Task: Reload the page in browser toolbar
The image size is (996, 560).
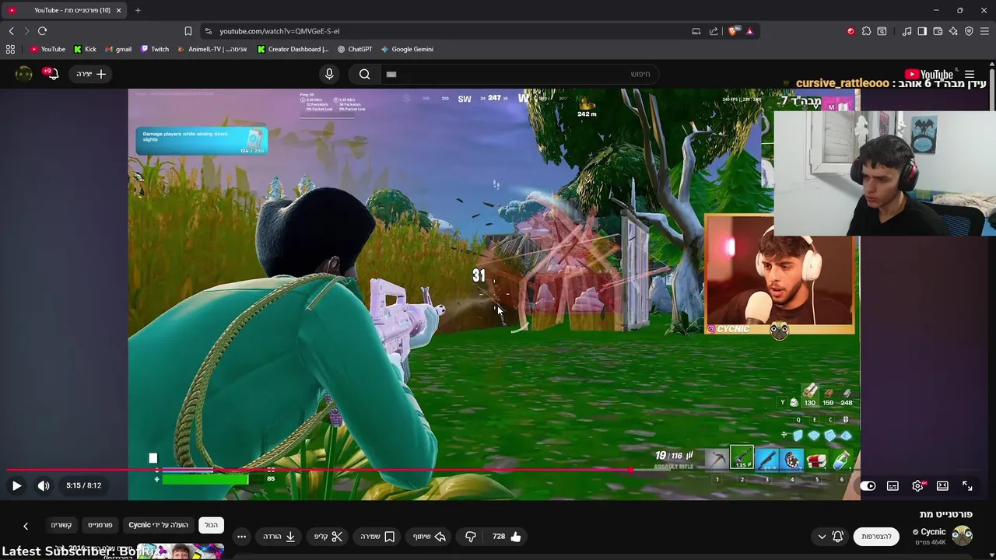Action: (42, 31)
